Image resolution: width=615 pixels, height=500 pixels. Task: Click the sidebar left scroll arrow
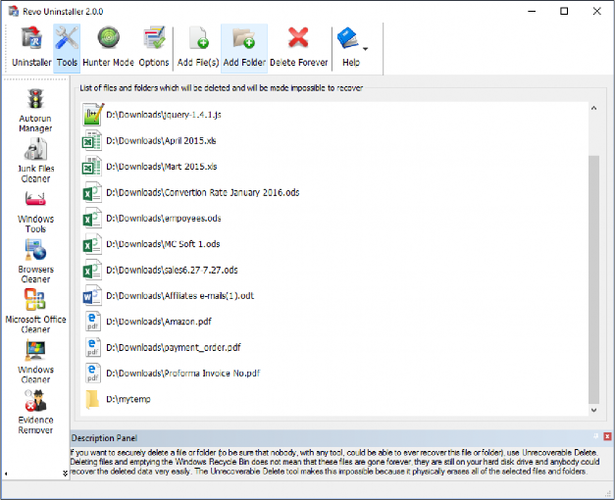tap(6, 474)
